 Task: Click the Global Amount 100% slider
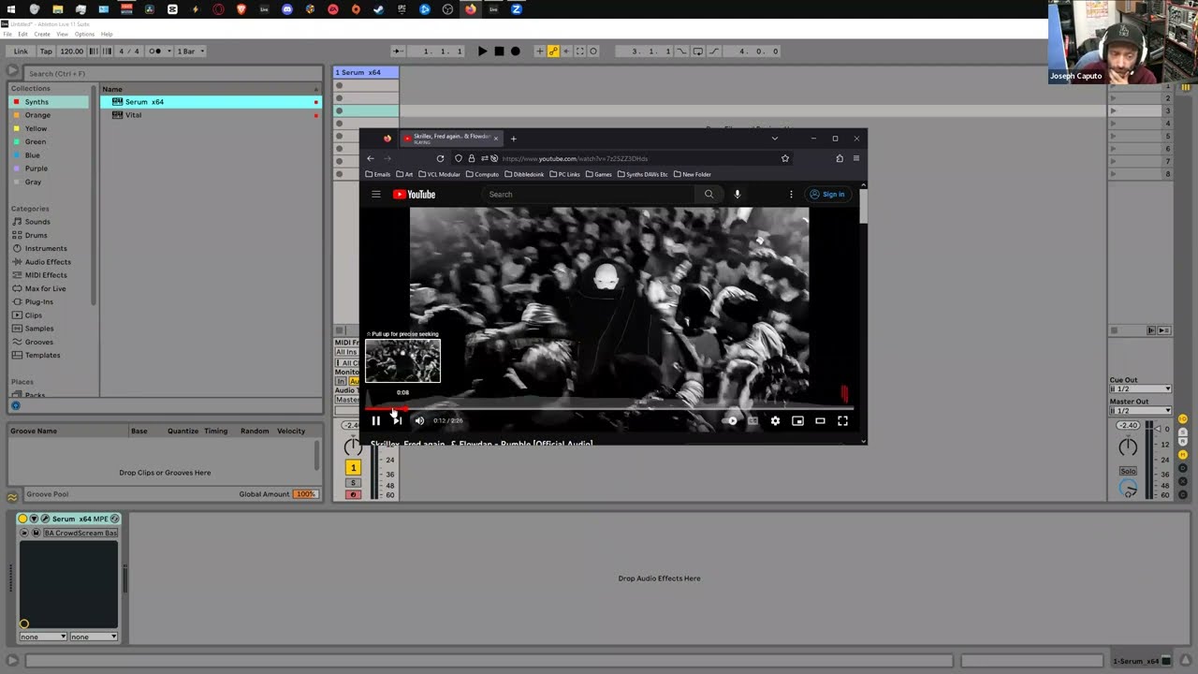(306, 494)
